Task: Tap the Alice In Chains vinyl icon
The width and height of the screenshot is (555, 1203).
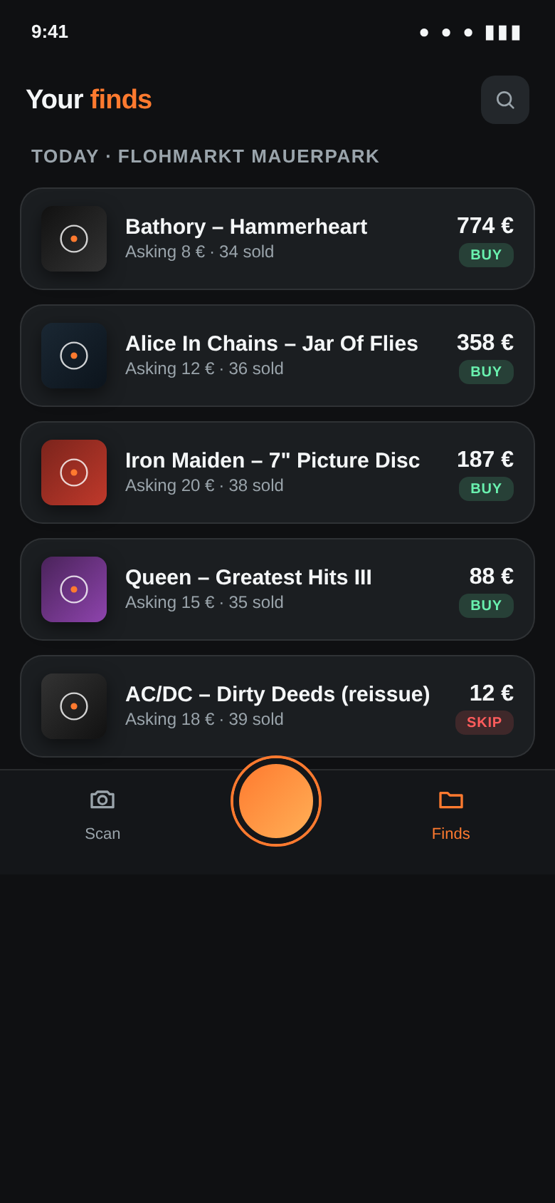Action: click(x=74, y=356)
